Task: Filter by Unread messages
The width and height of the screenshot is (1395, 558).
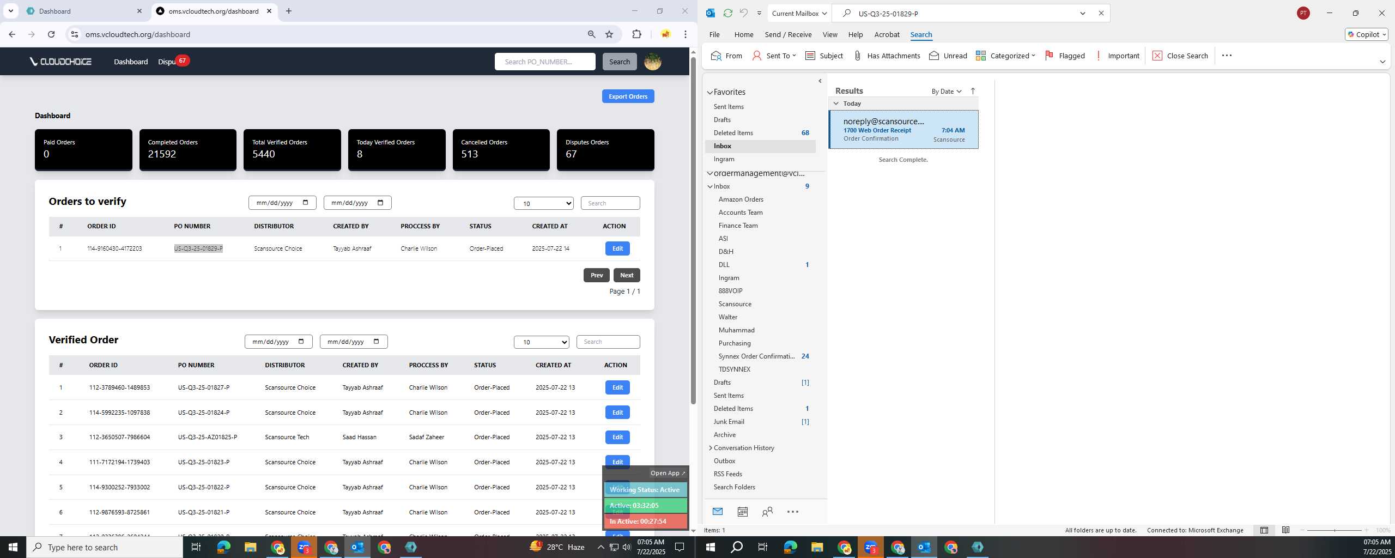Action: (948, 56)
